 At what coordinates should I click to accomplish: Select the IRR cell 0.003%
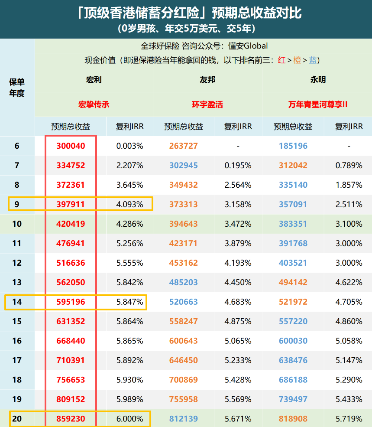129,146
